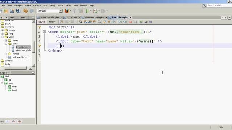Viewport: 232px width, 130px height.
Task: Select the Source view button
Action: [x=42, y=22]
